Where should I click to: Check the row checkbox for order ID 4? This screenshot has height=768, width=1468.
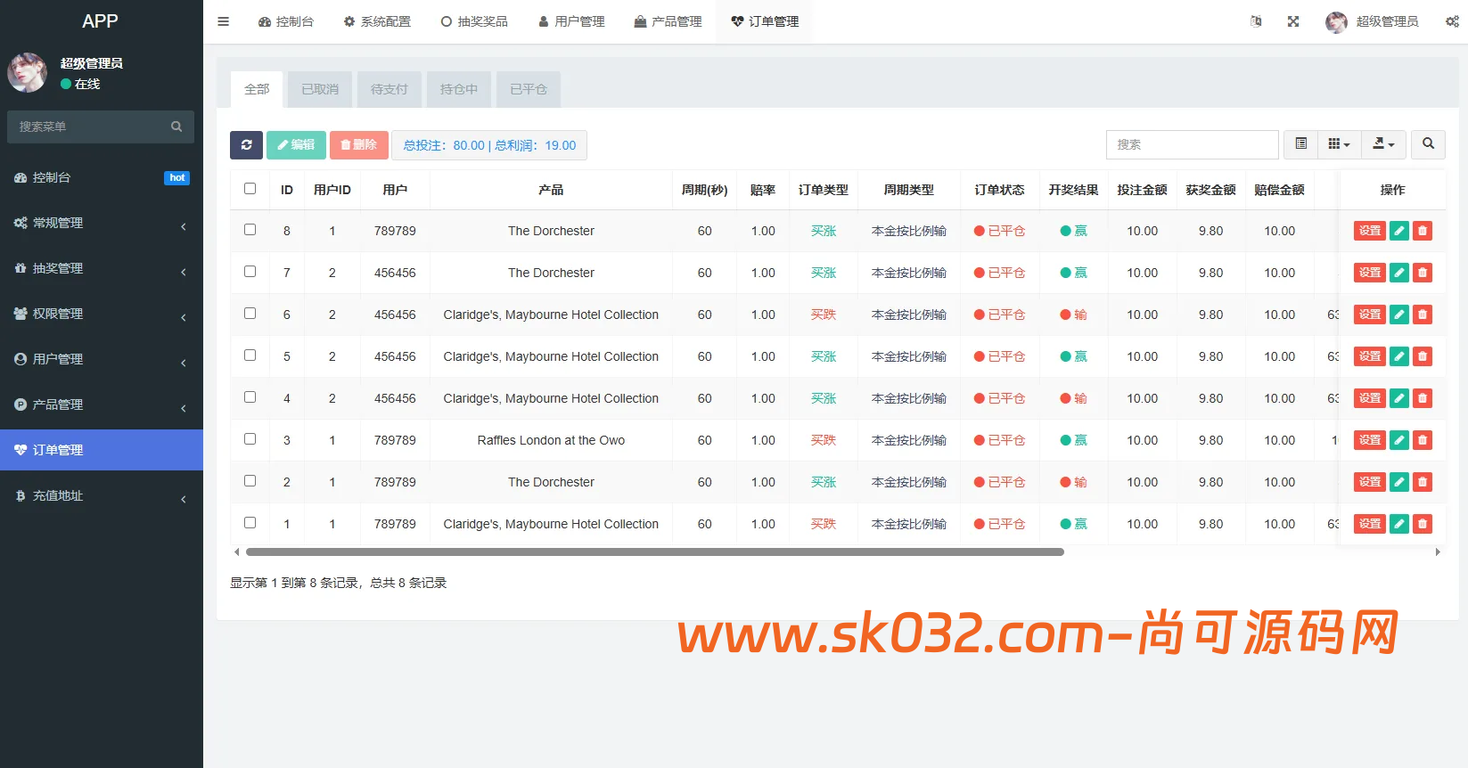250,397
